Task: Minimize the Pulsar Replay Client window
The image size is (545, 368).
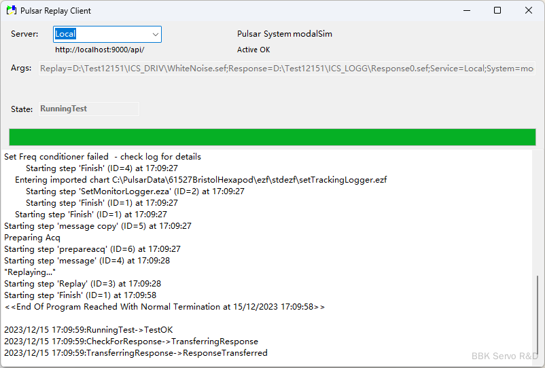Action: pos(466,11)
